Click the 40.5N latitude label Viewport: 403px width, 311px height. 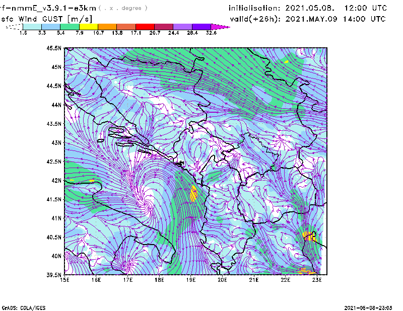(x=54, y=238)
